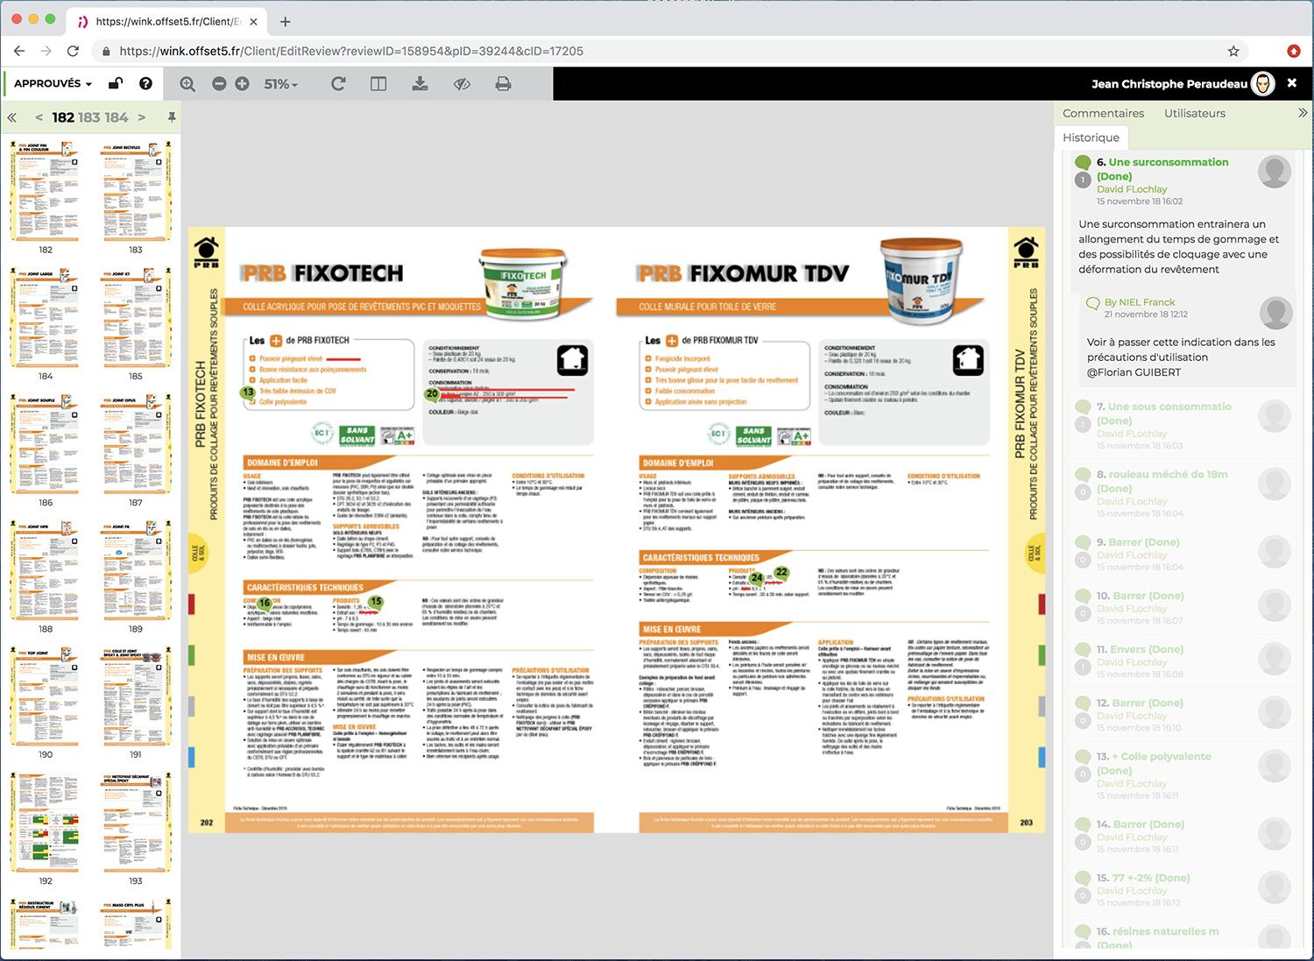Open comment 16 'résines naturelles m'
The width and height of the screenshot is (1314, 961).
(x=1157, y=938)
